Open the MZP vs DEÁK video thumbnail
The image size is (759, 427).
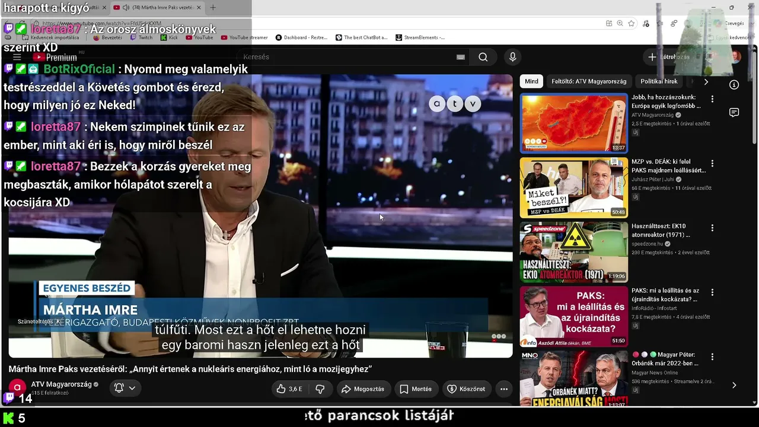(573, 187)
